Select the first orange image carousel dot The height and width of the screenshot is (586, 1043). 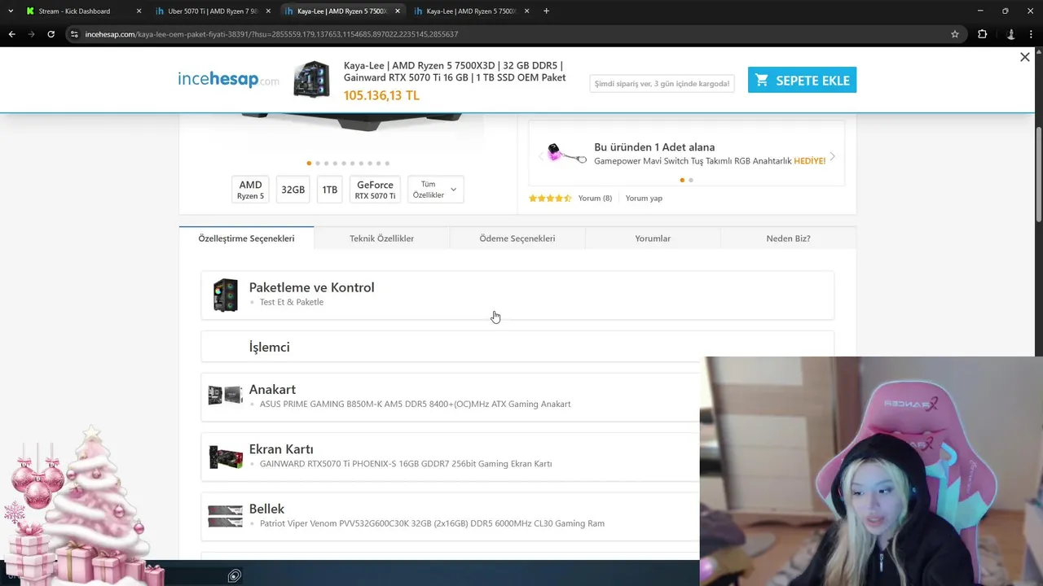point(309,164)
